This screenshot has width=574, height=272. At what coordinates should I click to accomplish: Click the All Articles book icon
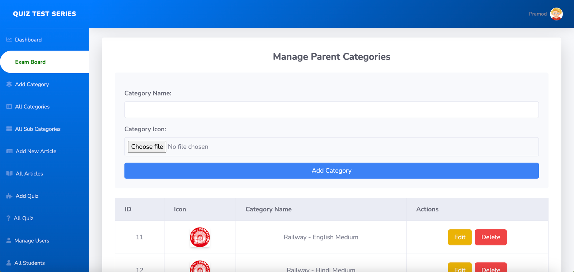coord(9,173)
